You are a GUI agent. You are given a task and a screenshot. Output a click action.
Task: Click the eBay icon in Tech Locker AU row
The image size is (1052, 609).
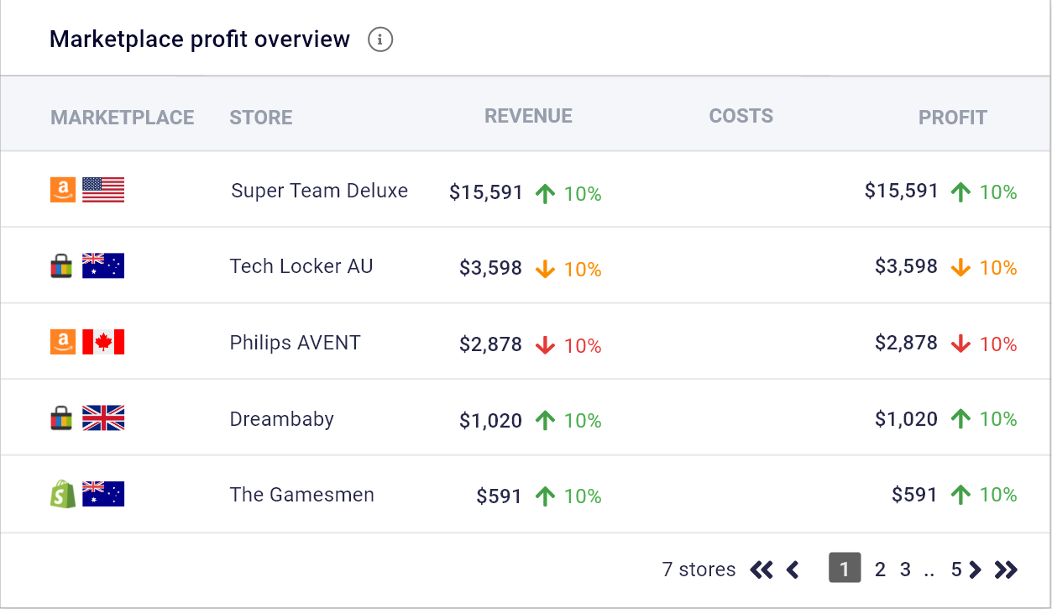tap(62, 266)
